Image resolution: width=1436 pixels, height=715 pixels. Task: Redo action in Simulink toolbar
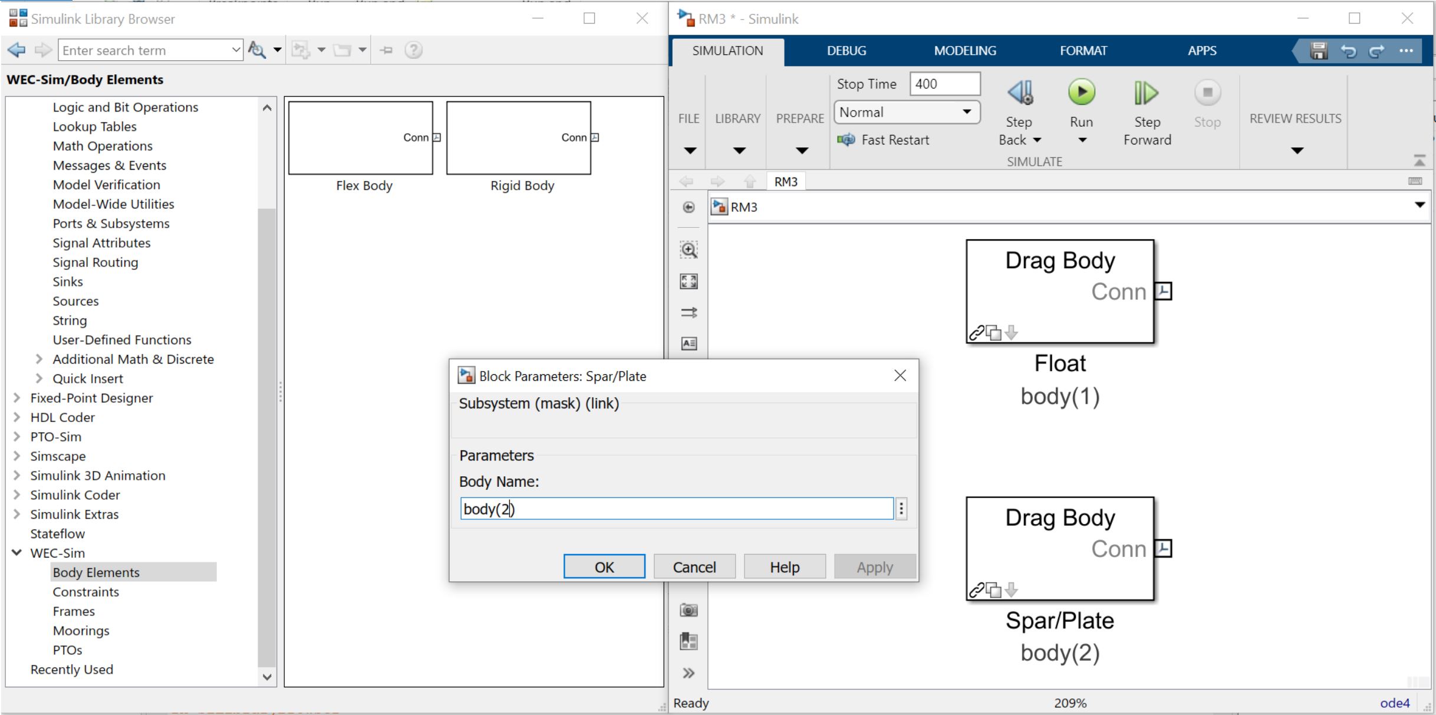click(1376, 51)
